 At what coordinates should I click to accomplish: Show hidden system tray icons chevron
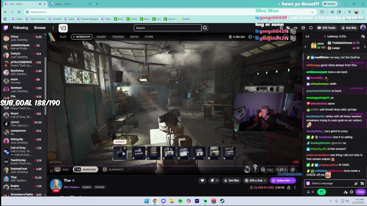(330, 201)
